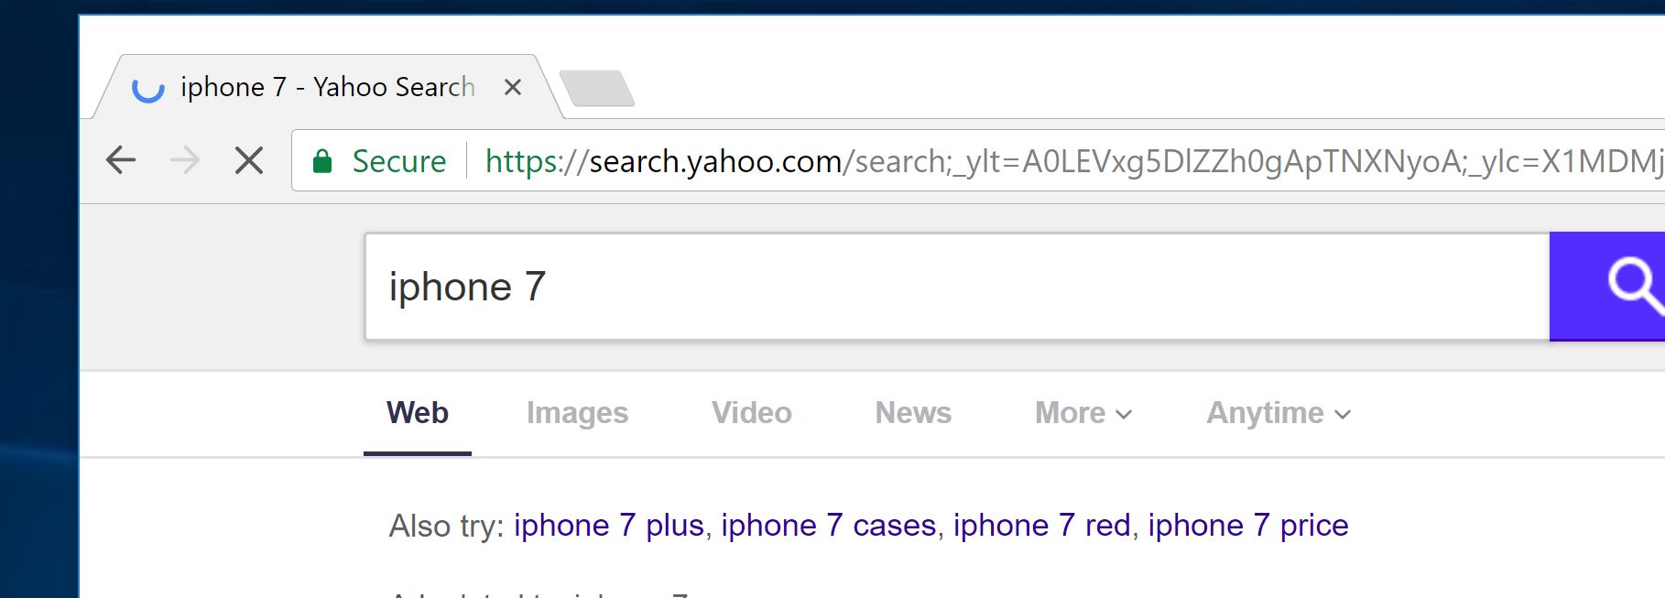
Task: Close the Yahoo Search tab
Action: point(513,87)
